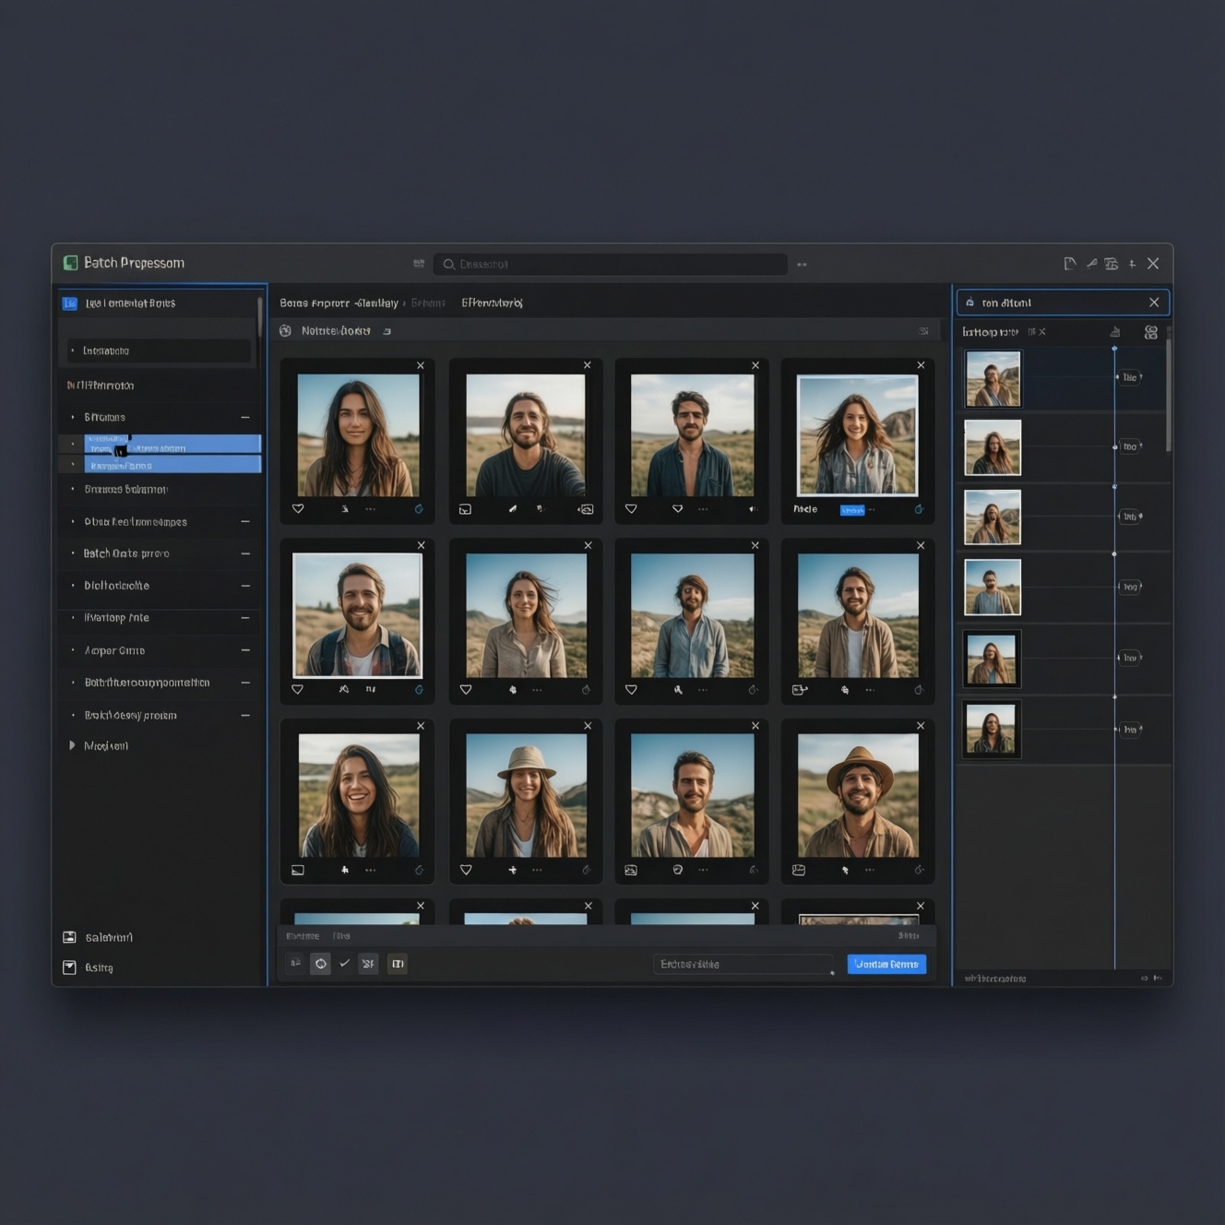This screenshot has width=1225, height=1225.
Task: Remove the bucket-hat woman's card with its X
Action: (588, 726)
